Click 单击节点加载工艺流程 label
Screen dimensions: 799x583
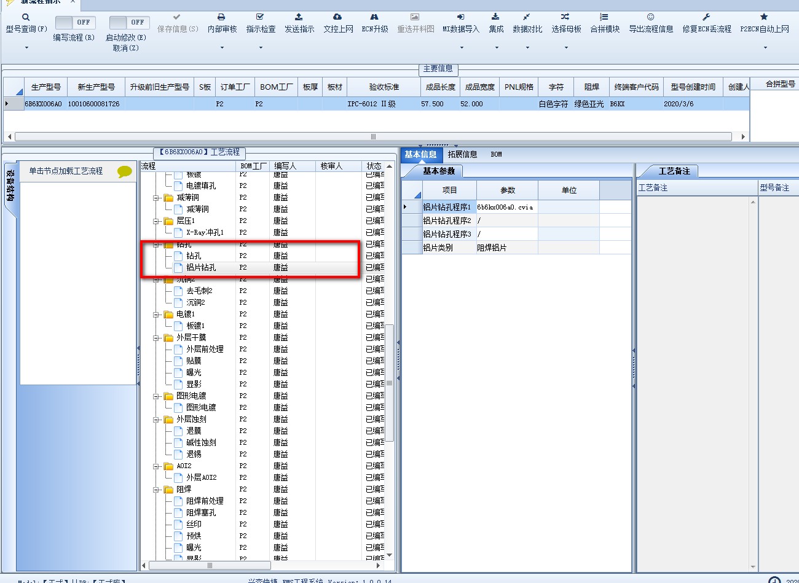66,171
